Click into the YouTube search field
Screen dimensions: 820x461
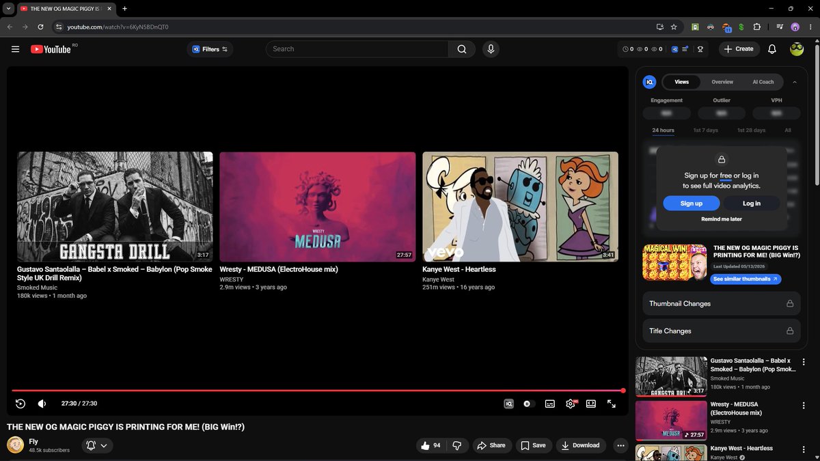[357, 49]
